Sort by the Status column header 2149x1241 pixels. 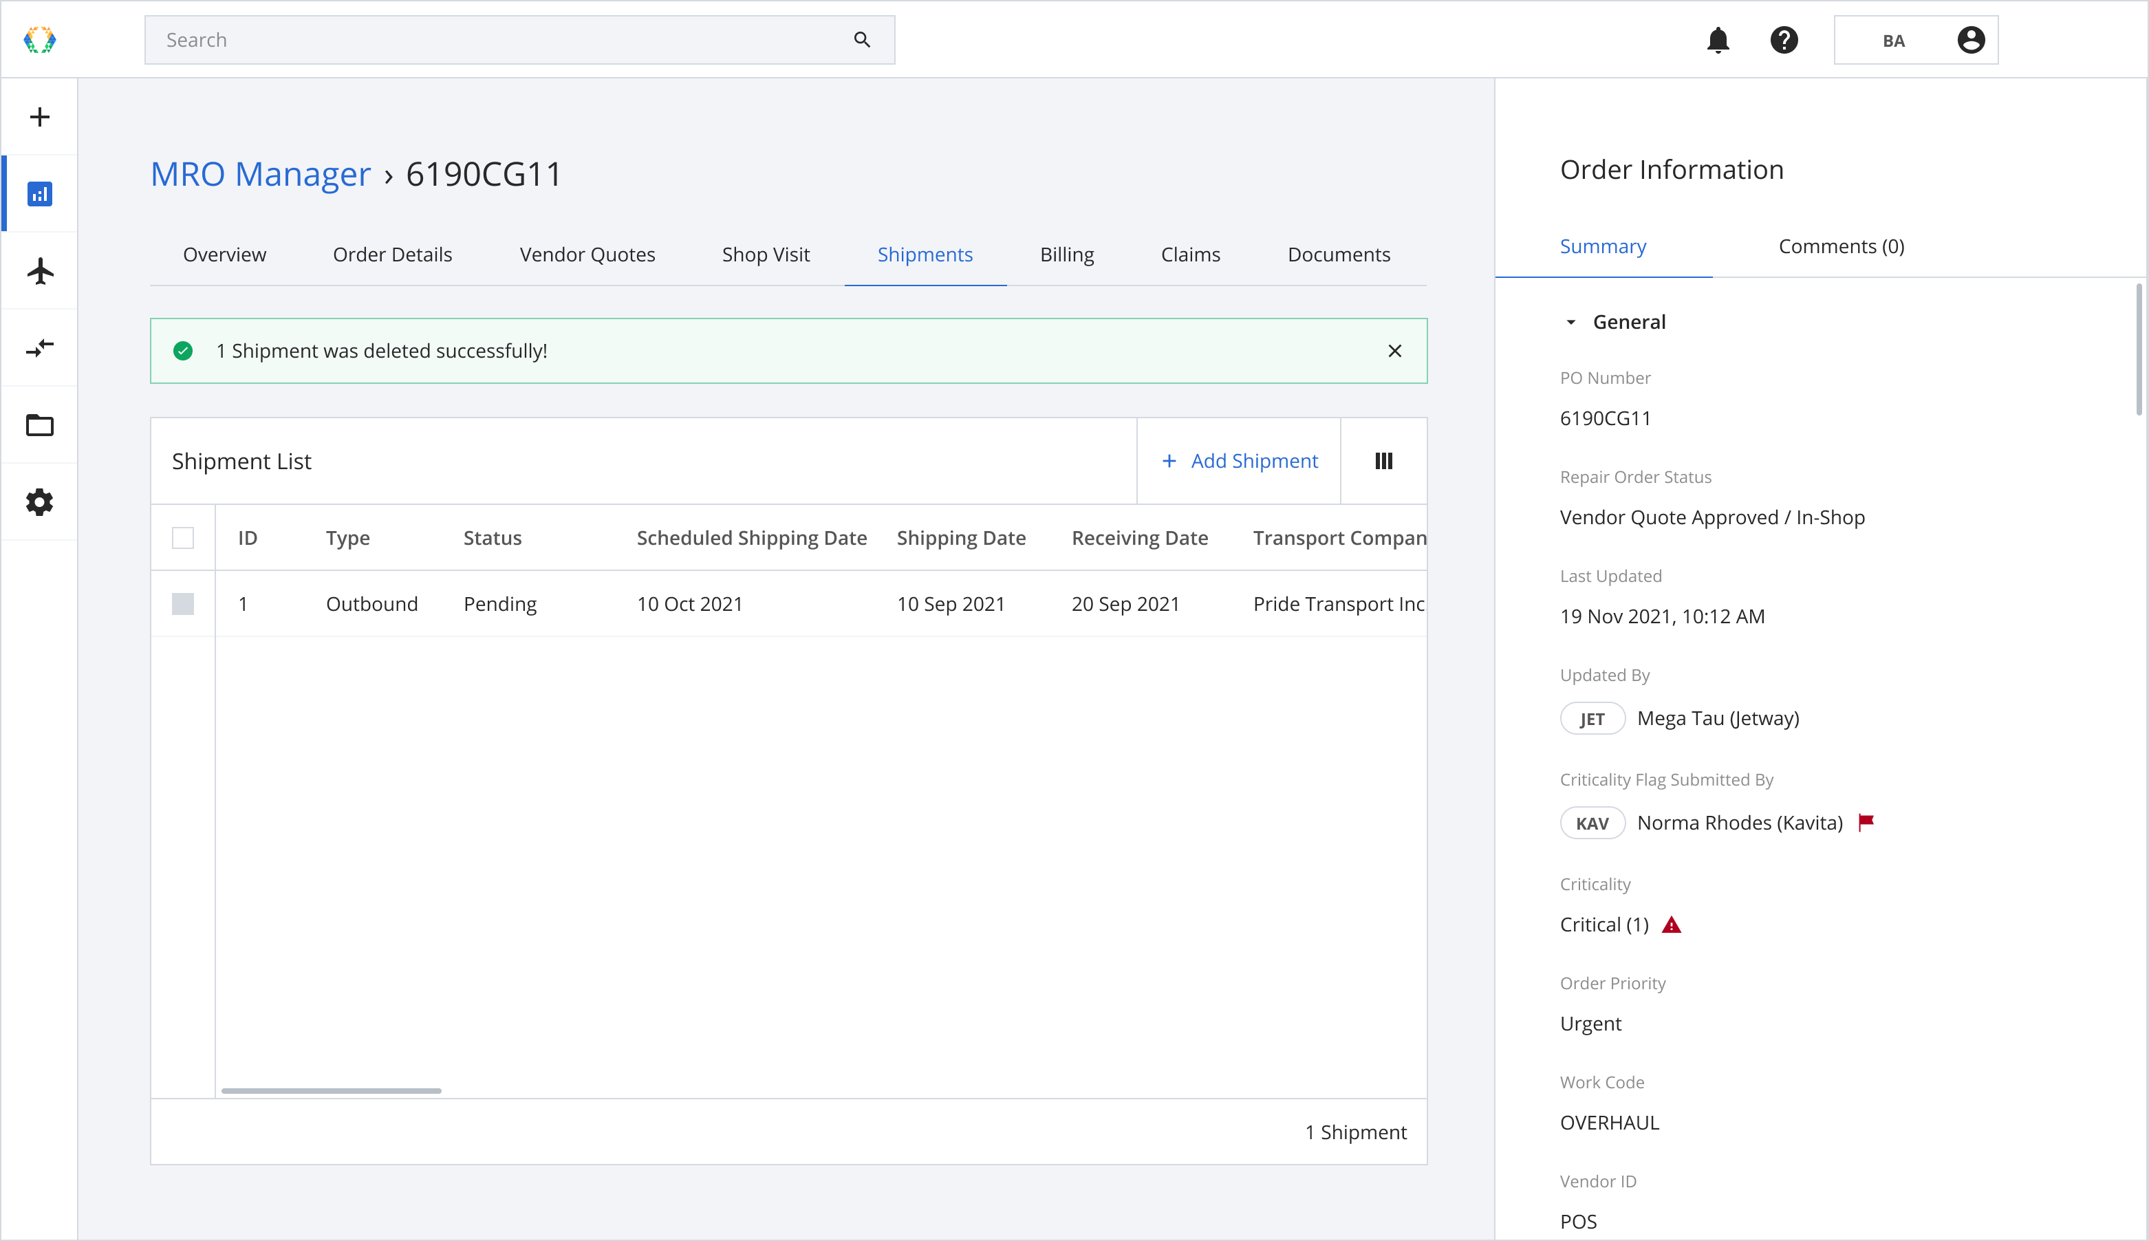(x=493, y=538)
